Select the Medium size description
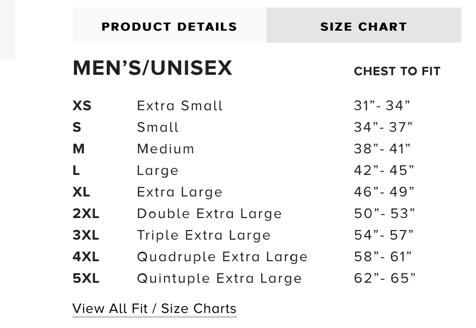476x328 pixels. (166, 149)
